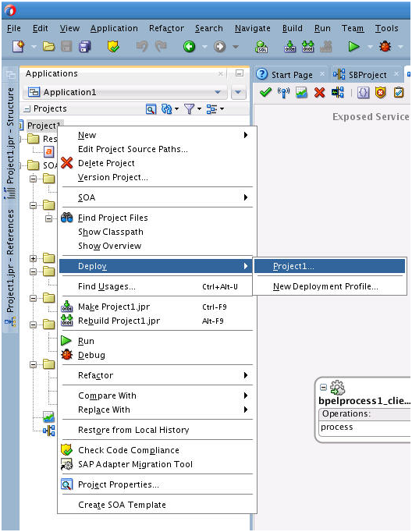412x532 pixels.
Task: Select Project Properties... from context menu
Action: click(x=118, y=484)
